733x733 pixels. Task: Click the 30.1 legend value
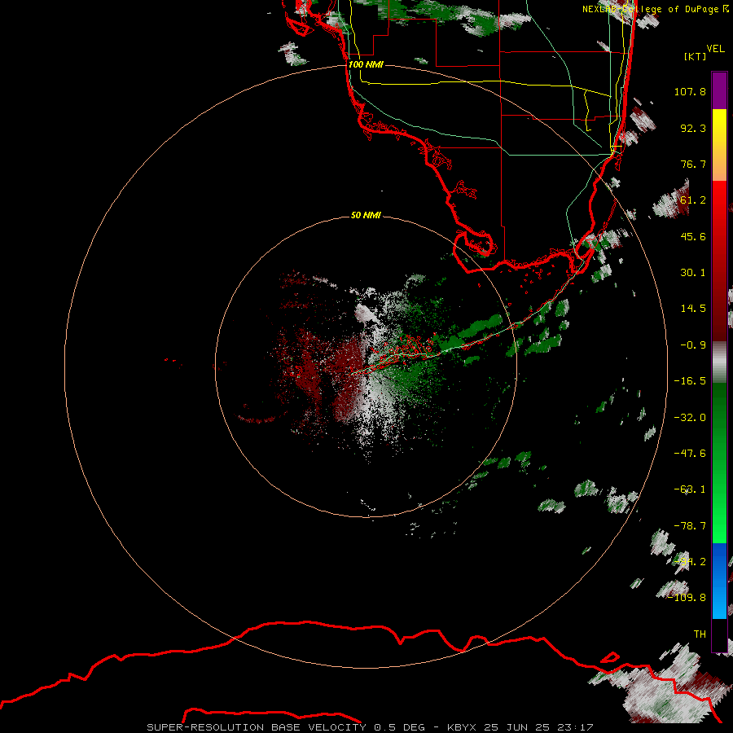coord(693,273)
